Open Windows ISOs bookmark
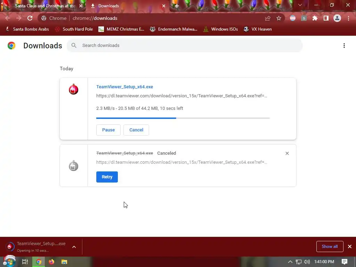The image size is (356, 267). tap(220, 29)
